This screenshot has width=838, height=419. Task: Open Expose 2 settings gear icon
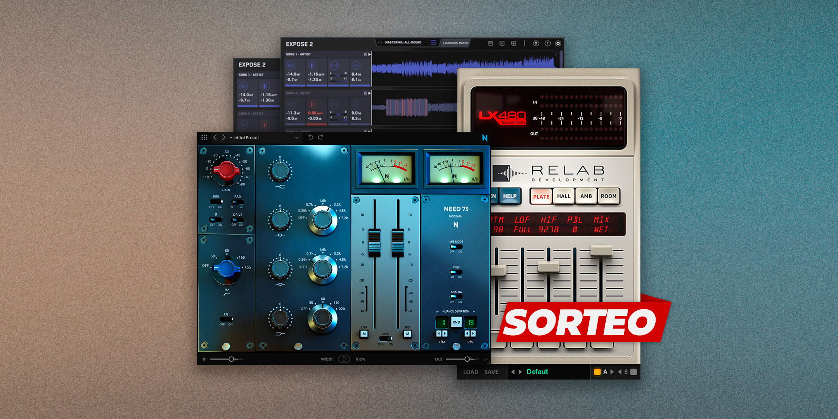[558, 43]
